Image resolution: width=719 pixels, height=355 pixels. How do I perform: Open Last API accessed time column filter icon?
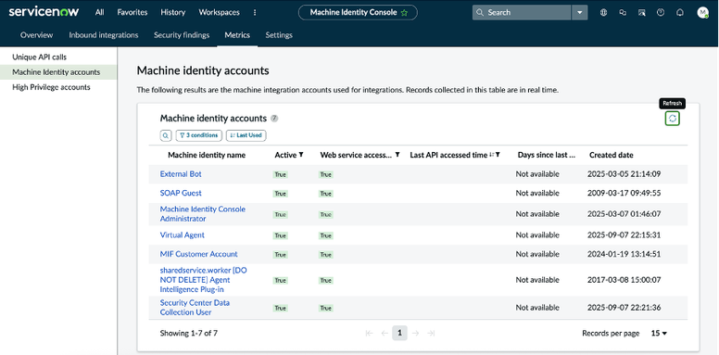coord(497,155)
